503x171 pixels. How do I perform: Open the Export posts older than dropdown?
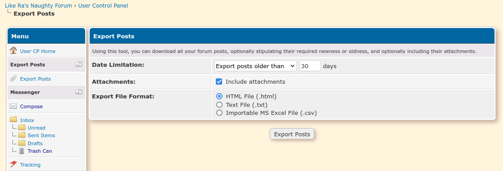click(256, 66)
